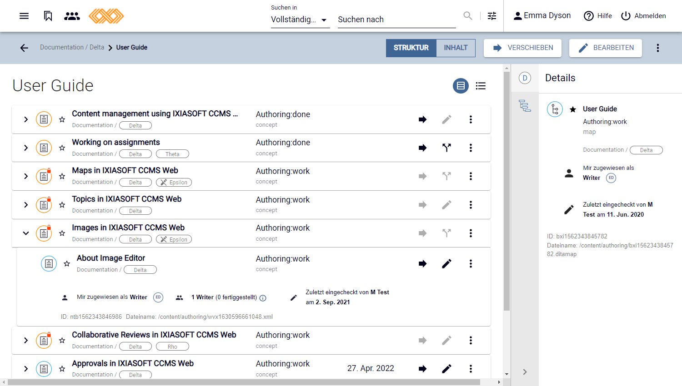682x386 pixels.
Task: Move 'Content management using IXIASOFT CCMS' topic
Action: point(423,119)
